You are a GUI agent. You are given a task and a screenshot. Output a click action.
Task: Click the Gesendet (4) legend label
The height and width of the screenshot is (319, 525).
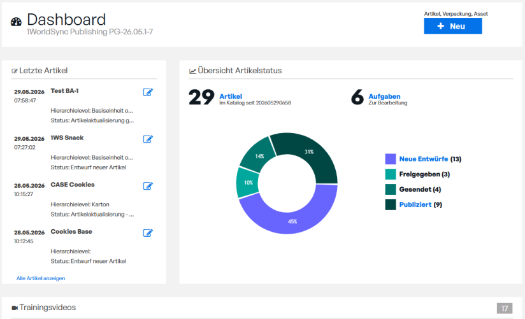pyautogui.click(x=421, y=190)
